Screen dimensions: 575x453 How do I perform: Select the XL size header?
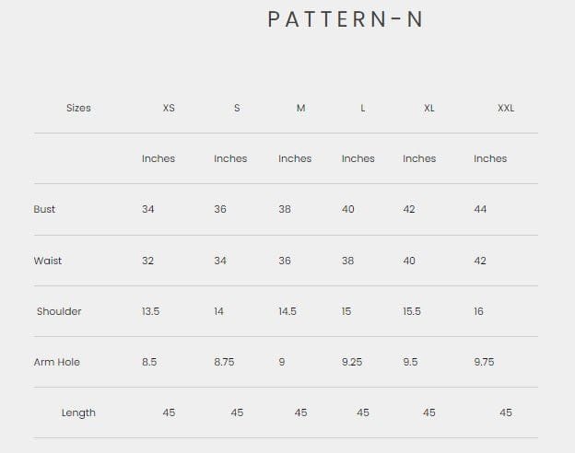point(429,108)
